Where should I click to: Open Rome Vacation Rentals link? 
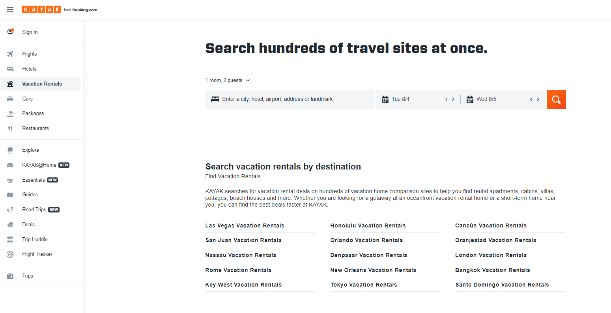pyautogui.click(x=238, y=270)
